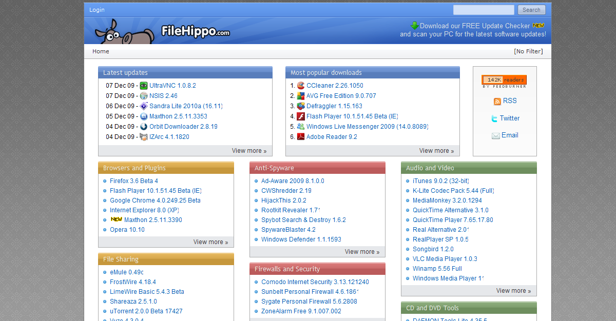Click the UltraVNC eye icon
This screenshot has width=616, height=321.
[144, 86]
